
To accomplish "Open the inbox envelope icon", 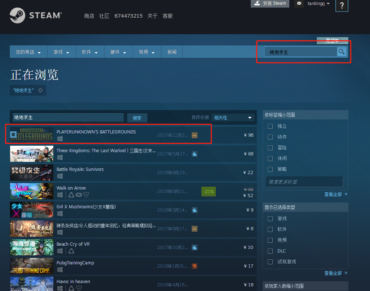I will coord(299,3).
